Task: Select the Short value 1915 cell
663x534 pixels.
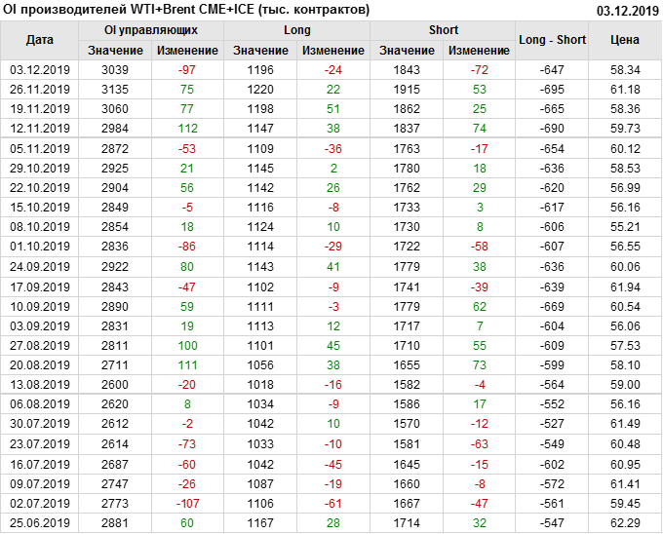Action: [407, 90]
